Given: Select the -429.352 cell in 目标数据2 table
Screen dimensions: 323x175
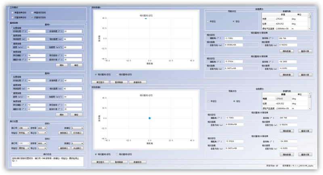Looking at the screenshot, I should (x=283, y=104).
